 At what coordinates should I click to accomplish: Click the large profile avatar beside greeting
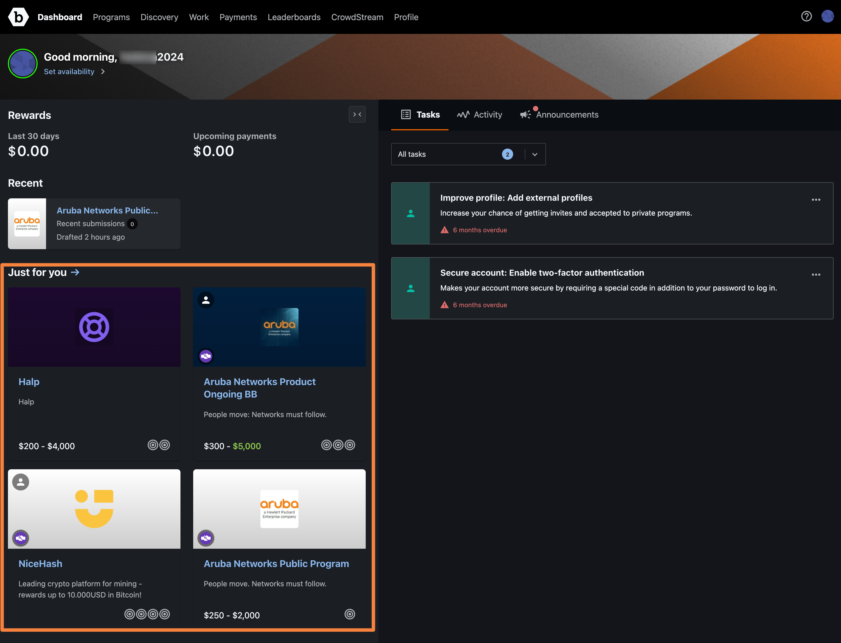click(x=22, y=64)
